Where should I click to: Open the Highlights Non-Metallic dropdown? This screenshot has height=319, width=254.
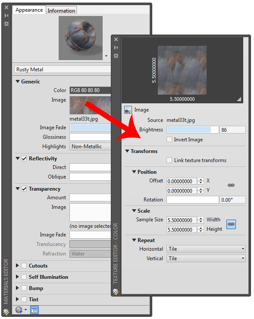coord(90,147)
